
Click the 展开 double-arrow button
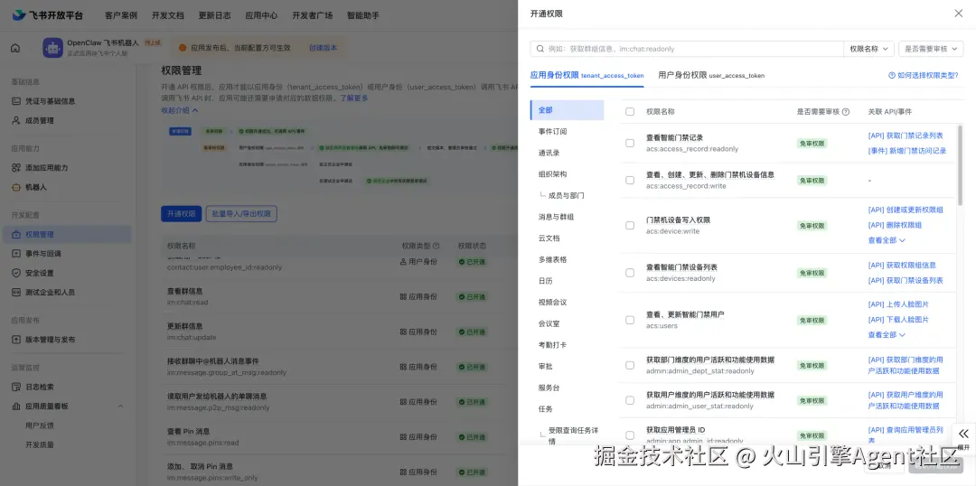(x=963, y=437)
